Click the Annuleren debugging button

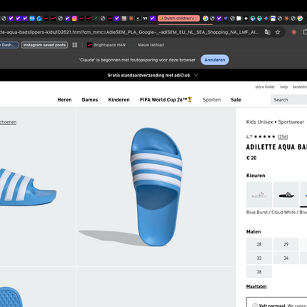pos(215,60)
